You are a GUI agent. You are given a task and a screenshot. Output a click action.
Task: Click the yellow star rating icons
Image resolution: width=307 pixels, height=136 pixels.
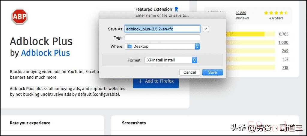click(x=276, y=13)
